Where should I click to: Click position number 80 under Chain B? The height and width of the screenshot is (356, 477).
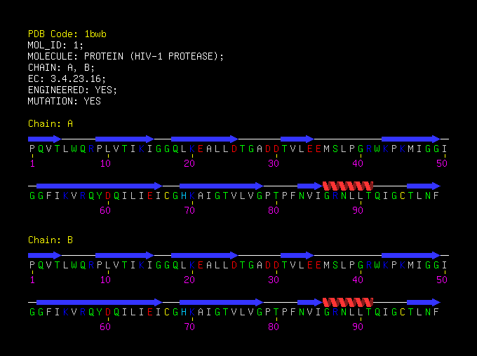click(274, 327)
